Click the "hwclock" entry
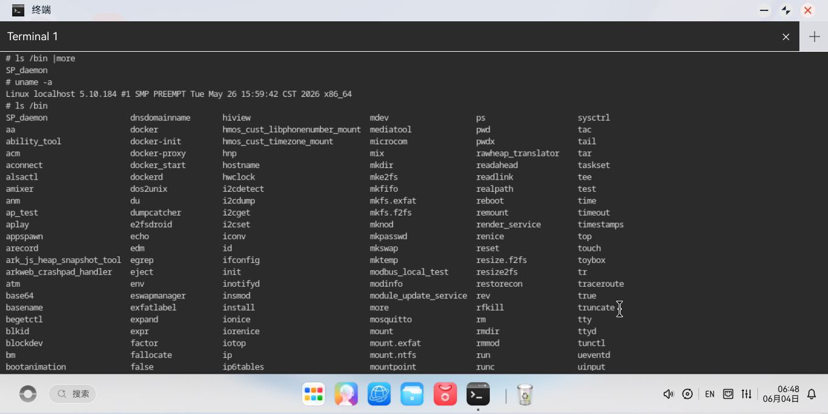The height and width of the screenshot is (414, 828). 239,177
